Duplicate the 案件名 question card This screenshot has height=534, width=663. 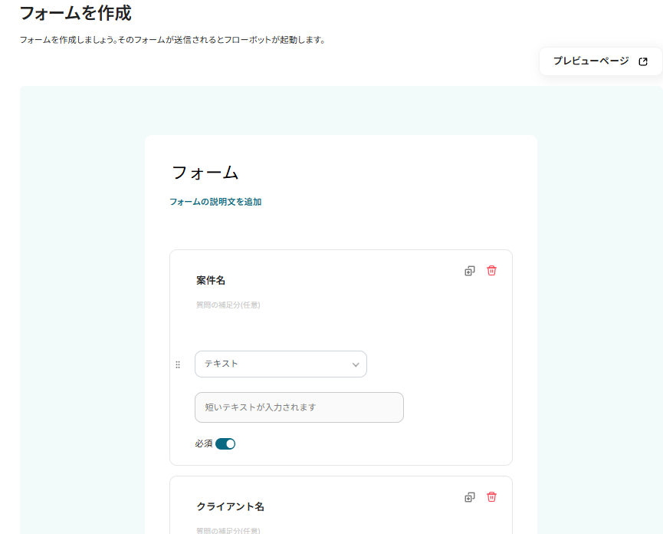click(470, 271)
